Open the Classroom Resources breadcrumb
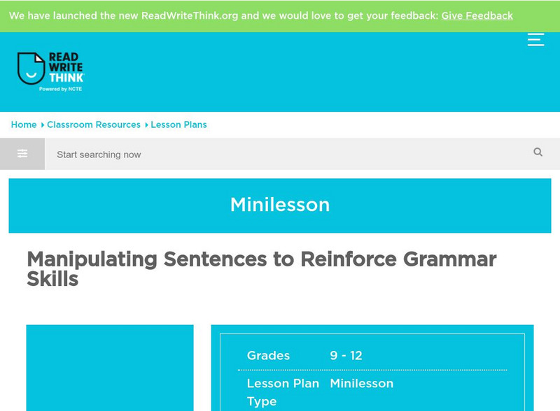Screen dimensions: 560x411 (94, 124)
